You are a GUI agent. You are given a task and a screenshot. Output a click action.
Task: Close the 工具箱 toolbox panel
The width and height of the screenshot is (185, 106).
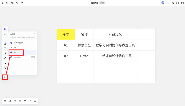(35, 34)
